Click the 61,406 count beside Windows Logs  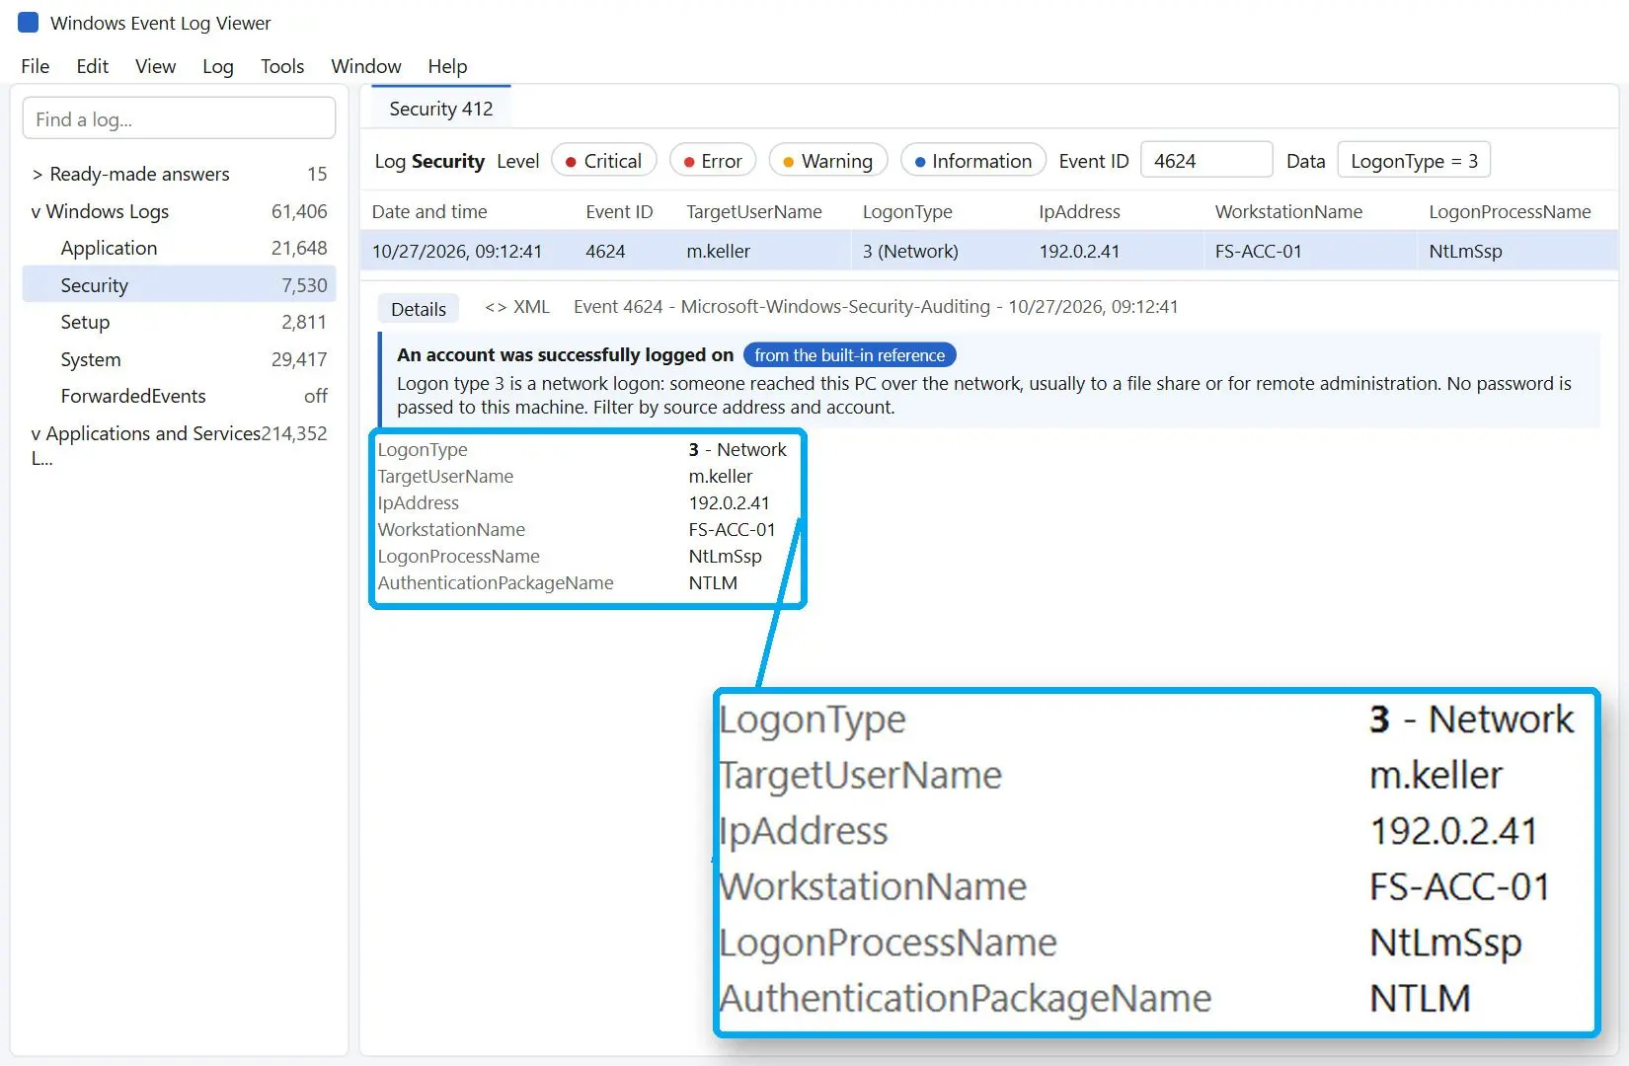point(299,211)
